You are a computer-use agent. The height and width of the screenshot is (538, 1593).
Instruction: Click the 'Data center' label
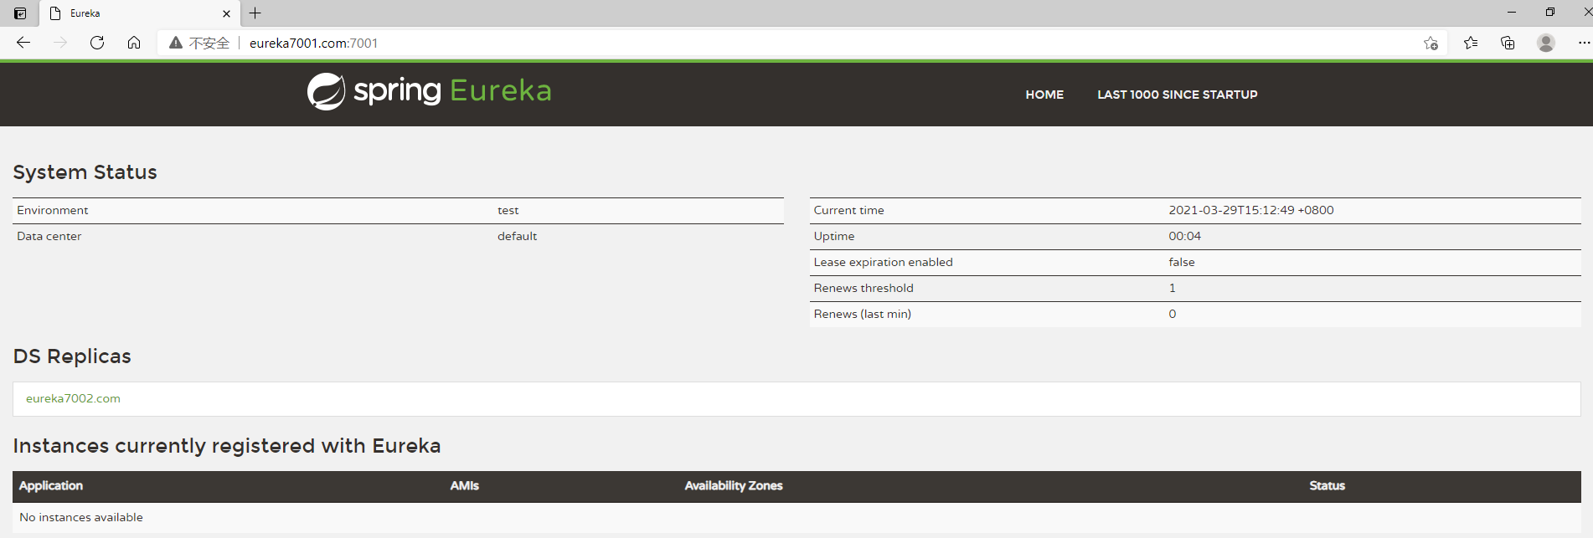coord(49,236)
